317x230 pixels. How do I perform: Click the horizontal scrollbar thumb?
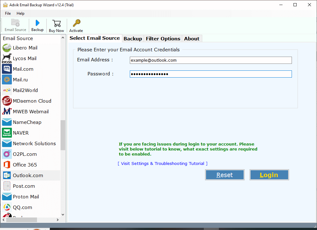(x=22, y=220)
